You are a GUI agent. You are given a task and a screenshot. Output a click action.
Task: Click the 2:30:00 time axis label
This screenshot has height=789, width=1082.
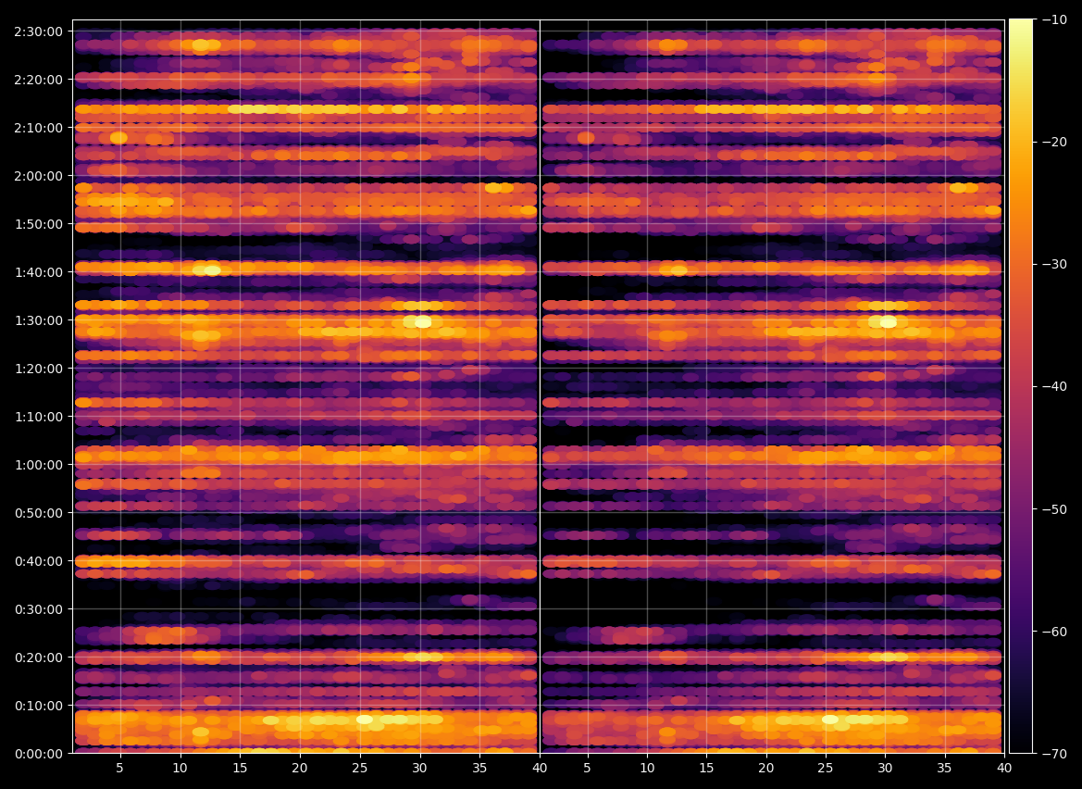point(38,31)
